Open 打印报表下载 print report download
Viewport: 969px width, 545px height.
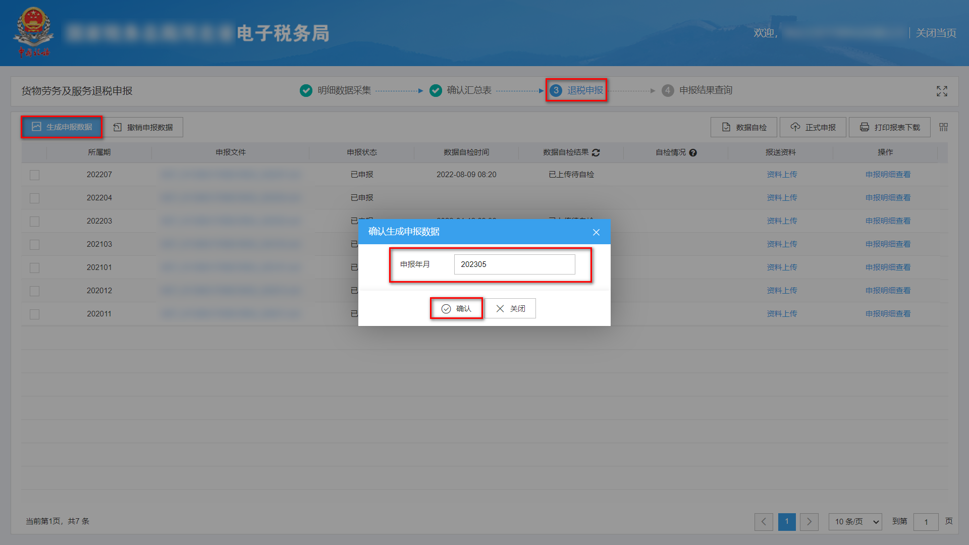[889, 127]
